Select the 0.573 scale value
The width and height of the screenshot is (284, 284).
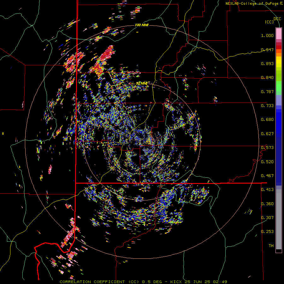pos(267,148)
